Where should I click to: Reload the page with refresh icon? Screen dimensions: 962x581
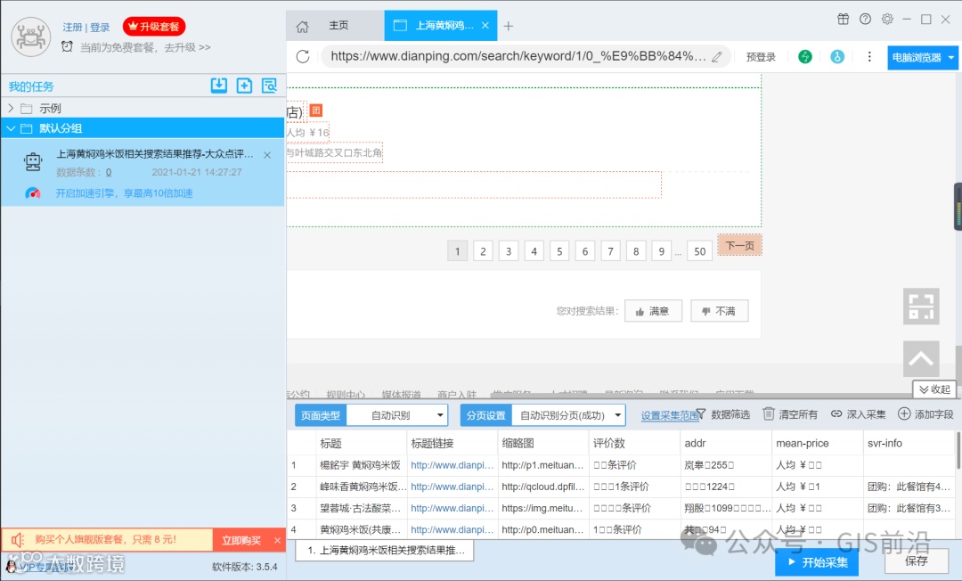click(303, 56)
